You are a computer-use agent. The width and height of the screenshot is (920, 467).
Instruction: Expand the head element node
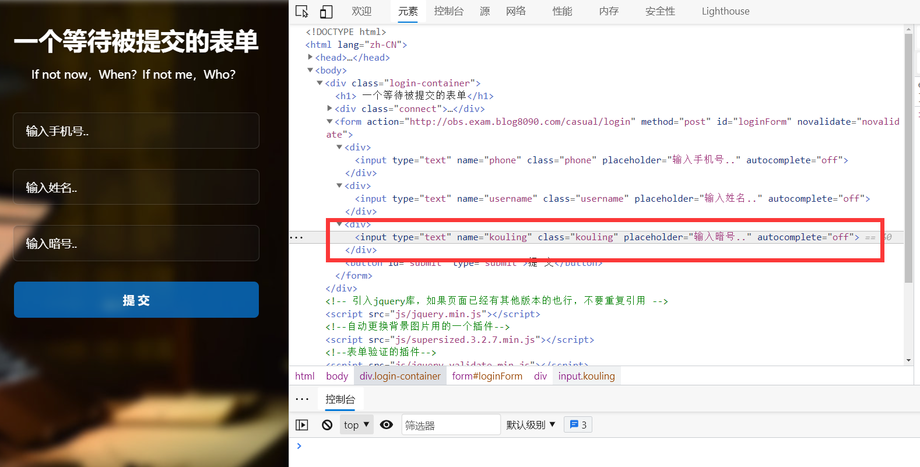pyautogui.click(x=310, y=57)
